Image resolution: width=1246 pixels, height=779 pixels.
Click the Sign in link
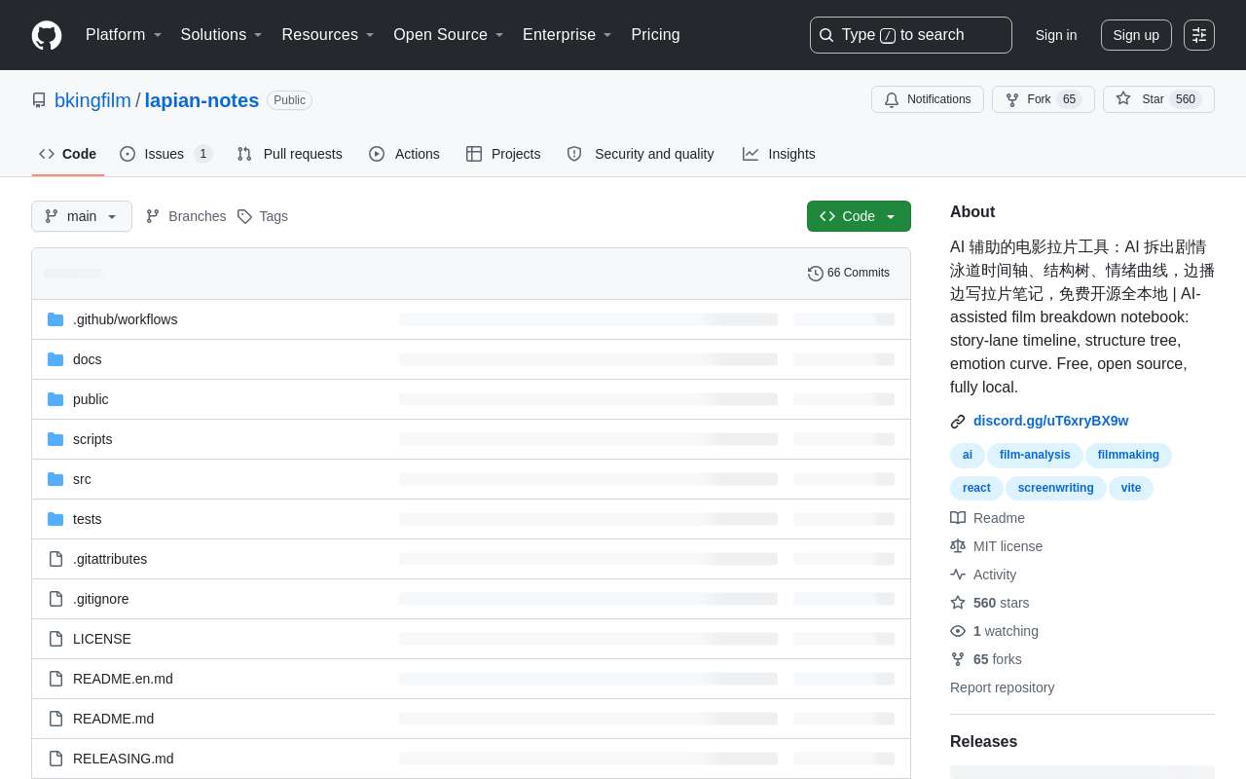click(1056, 35)
